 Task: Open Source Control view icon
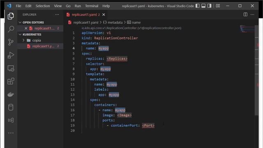(x=11, y=42)
